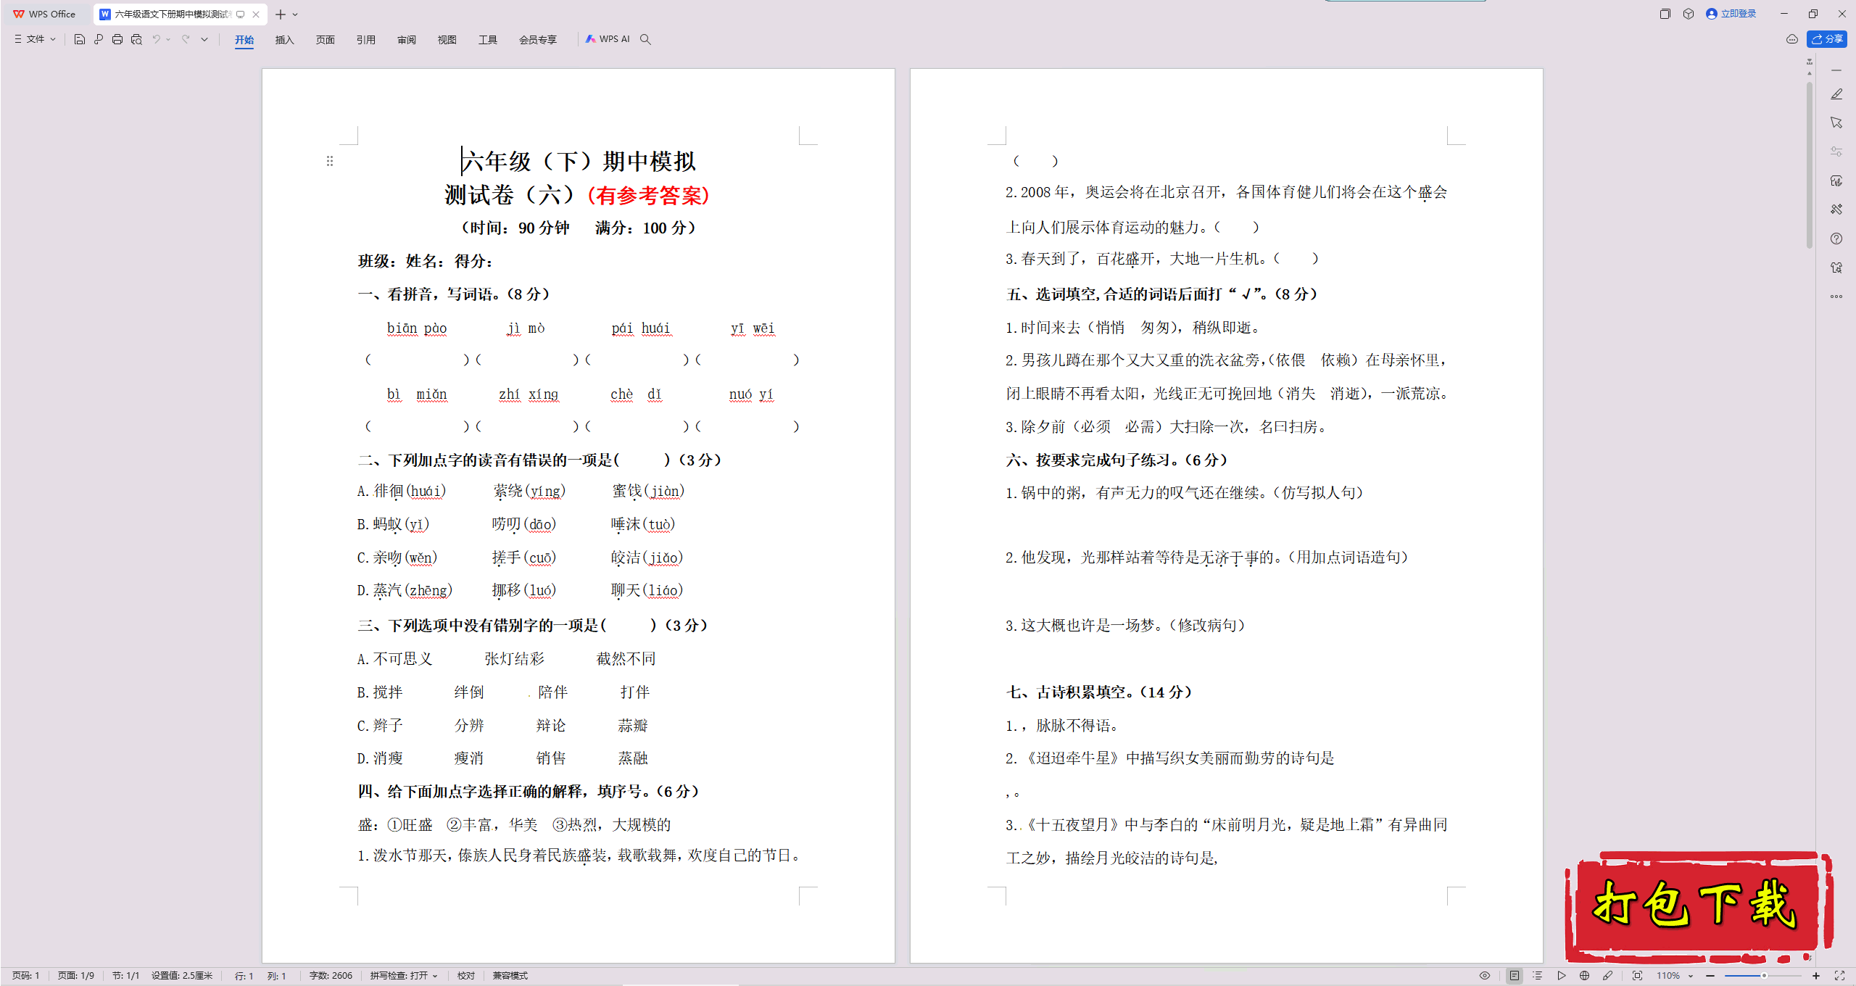The width and height of the screenshot is (1856, 986).
Task: Click heading 一、看拼音，写词语
Action: (454, 294)
